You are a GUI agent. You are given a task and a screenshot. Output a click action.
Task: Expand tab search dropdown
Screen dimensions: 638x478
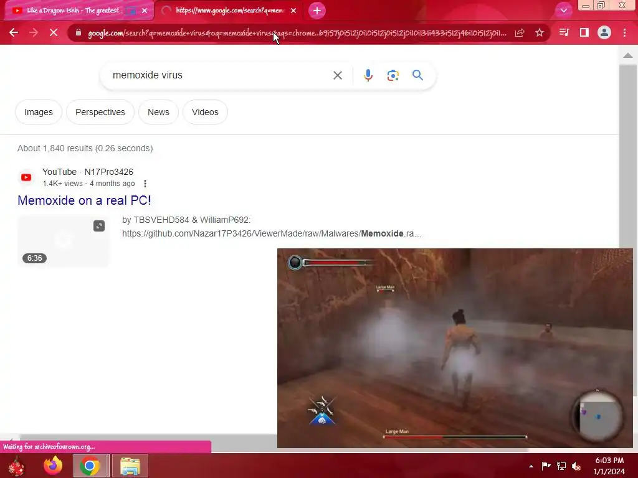click(563, 11)
